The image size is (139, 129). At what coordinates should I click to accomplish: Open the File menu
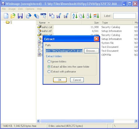[4, 9]
